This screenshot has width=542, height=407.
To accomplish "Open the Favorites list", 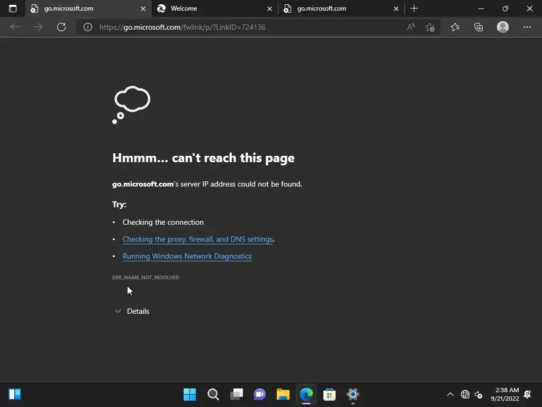I will (x=455, y=27).
